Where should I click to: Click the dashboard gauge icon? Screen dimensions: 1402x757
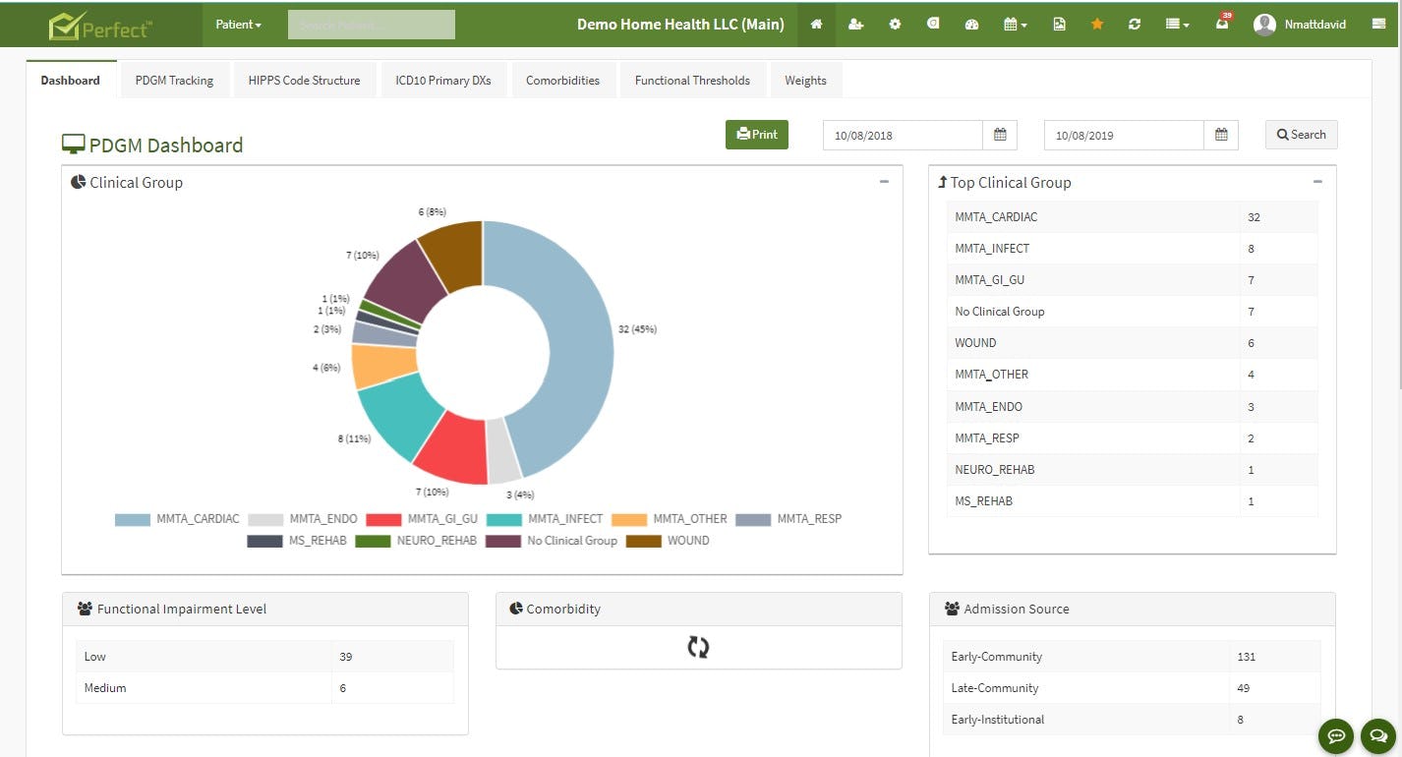pyautogui.click(x=971, y=25)
